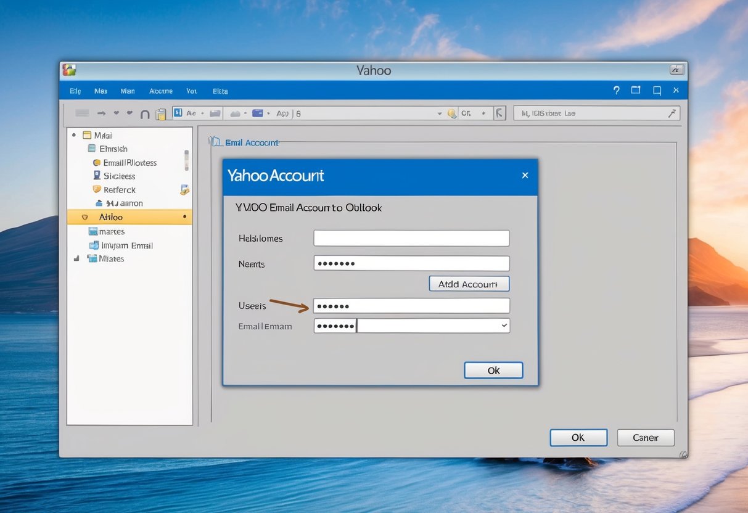Image resolution: width=748 pixels, height=513 pixels.
Task: Open the Email Account icon in the panel header
Action: (215, 142)
